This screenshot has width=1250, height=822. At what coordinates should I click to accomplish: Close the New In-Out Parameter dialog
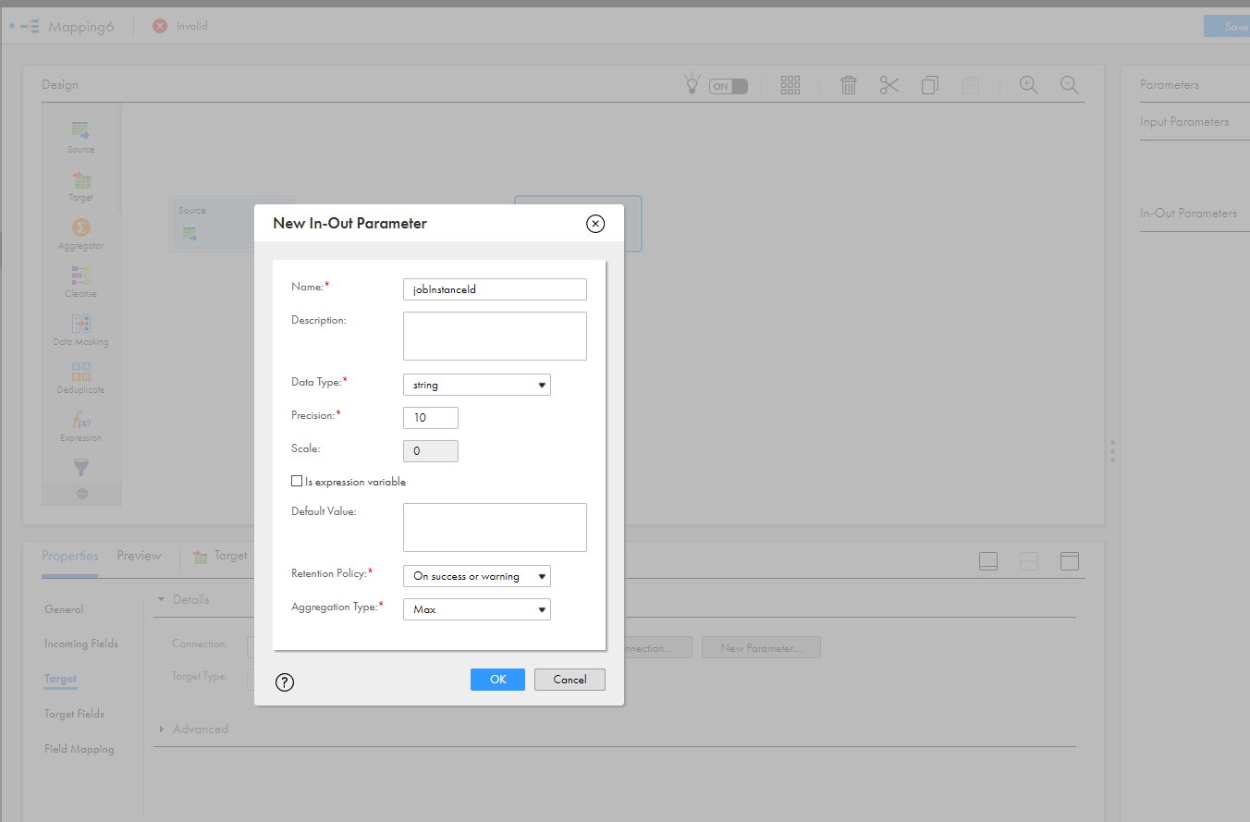tap(595, 223)
